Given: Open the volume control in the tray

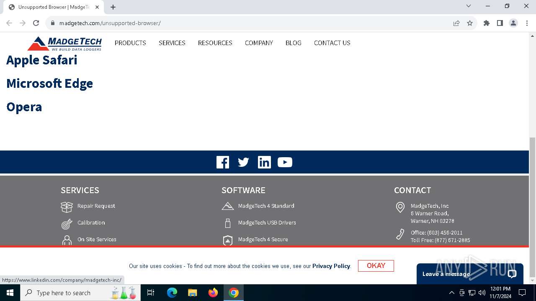Looking at the screenshot, I should pos(482,293).
